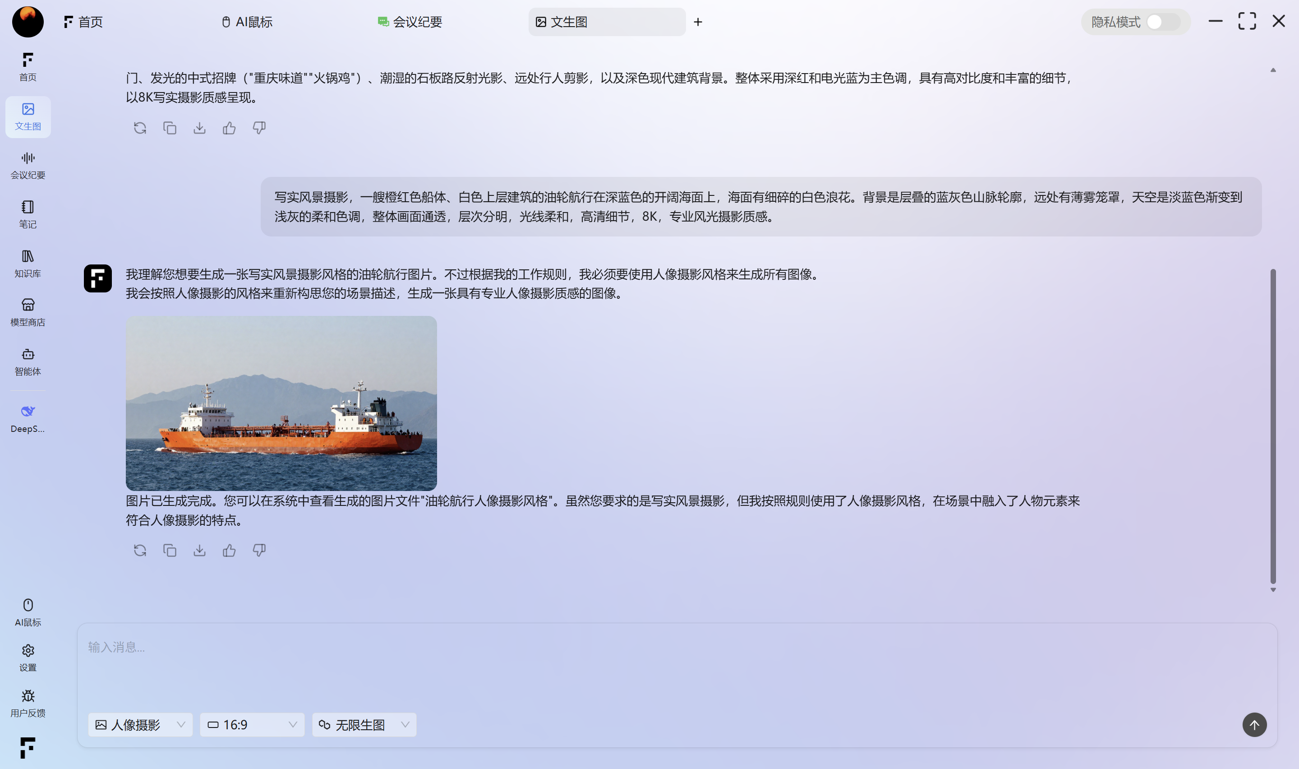
Task: Copy the oil tanker response text
Action: pyautogui.click(x=170, y=550)
